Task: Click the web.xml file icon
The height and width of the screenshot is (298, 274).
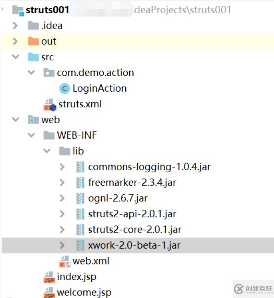Action: [65, 262]
